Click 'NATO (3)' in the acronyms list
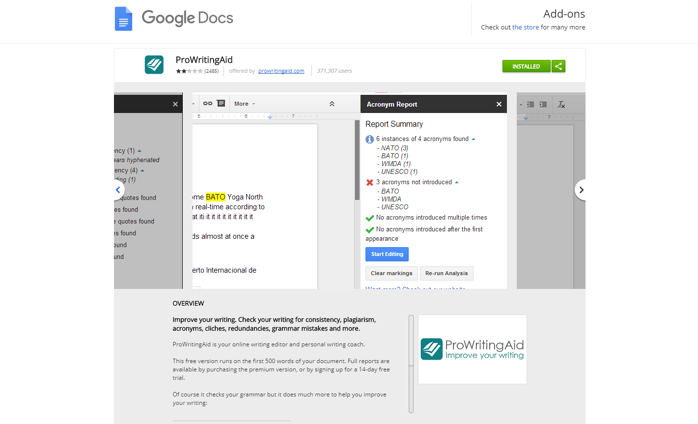 pos(395,148)
